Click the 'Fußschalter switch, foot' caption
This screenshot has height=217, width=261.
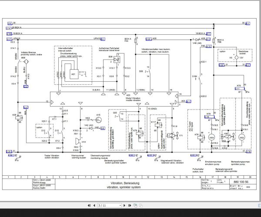pyautogui.click(x=198, y=170)
